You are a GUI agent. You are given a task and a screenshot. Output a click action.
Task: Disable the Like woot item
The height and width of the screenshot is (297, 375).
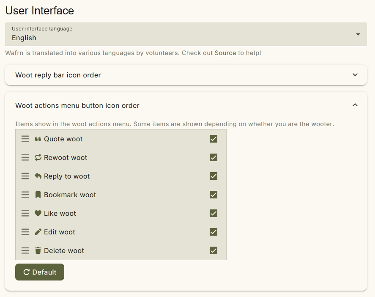214,213
